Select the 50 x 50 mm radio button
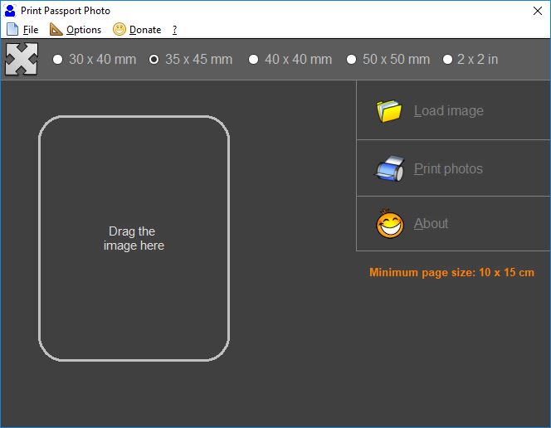Screen dimensions: 551x428 pos(352,60)
